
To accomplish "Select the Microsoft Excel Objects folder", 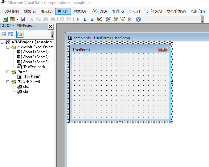I will pos(35,47).
